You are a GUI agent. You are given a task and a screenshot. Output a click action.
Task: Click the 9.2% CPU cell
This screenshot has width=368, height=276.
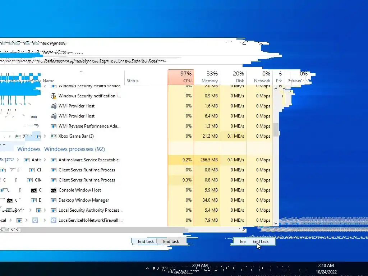click(181, 160)
